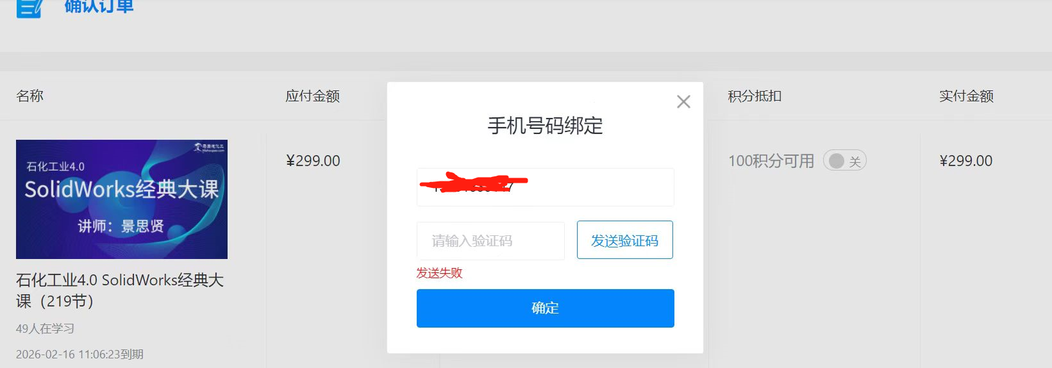This screenshot has width=1052, height=368.
Task: Click the 应付金额 column header
Action: [313, 96]
